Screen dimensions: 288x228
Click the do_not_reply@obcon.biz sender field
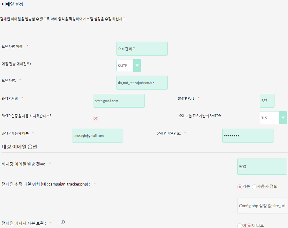[142, 83]
